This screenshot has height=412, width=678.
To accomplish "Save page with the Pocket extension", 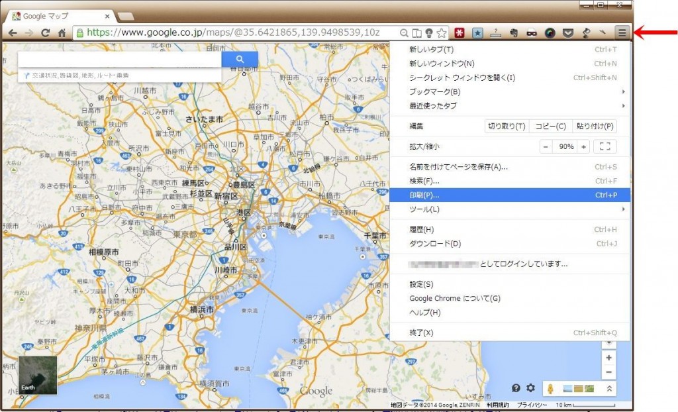I will (x=567, y=33).
